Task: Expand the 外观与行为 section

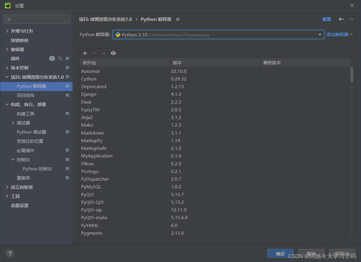Action: [x=7, y=31]
